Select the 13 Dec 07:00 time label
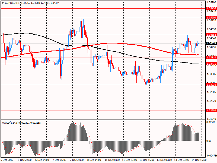This screenshot has width=217, height=163. [x=164, y=160]
